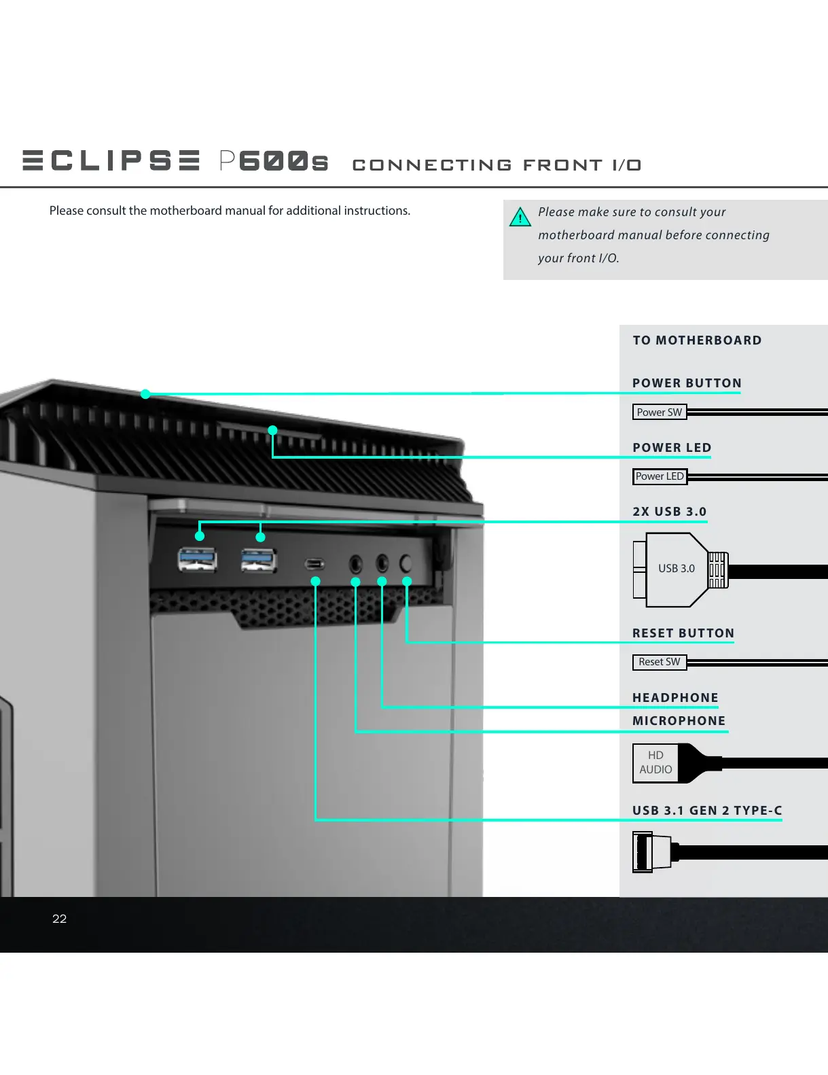Click the "2X USB 3.0" label
This screenshot has width=828, height=1075.
pyautogui.click(x=670, y=512)
